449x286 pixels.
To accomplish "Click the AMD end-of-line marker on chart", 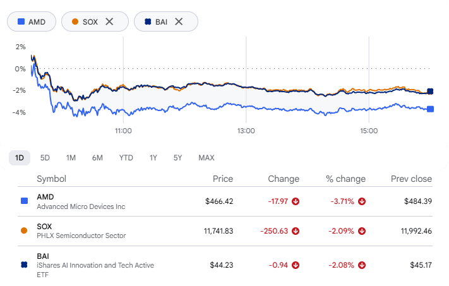I will pyautogui.click(x=430, y=109).
